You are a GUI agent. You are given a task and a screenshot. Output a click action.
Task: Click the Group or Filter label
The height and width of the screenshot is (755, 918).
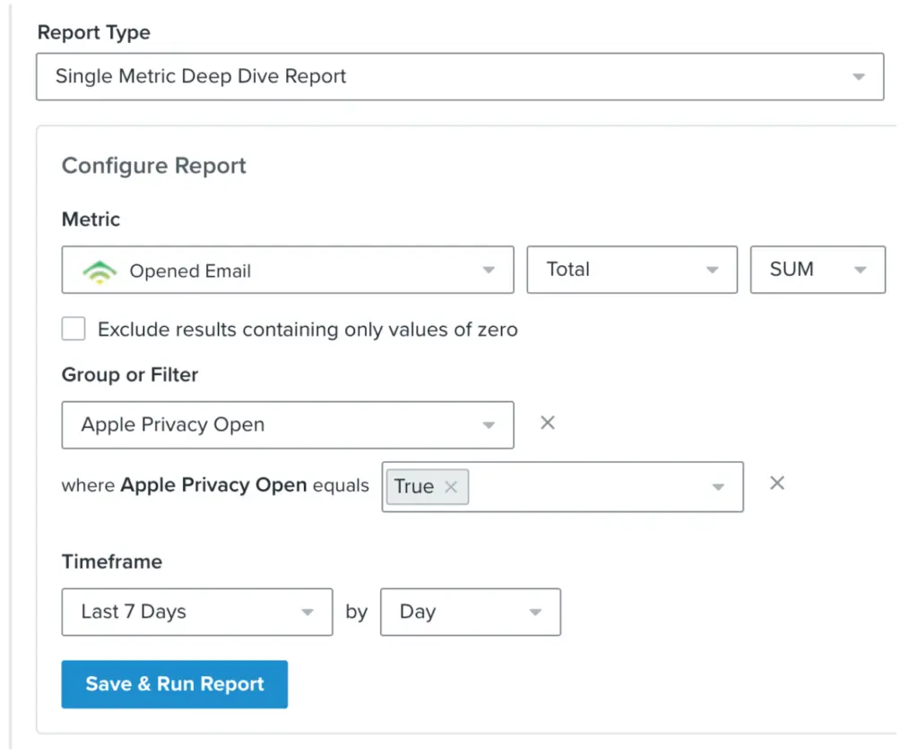tap(129, 374)
